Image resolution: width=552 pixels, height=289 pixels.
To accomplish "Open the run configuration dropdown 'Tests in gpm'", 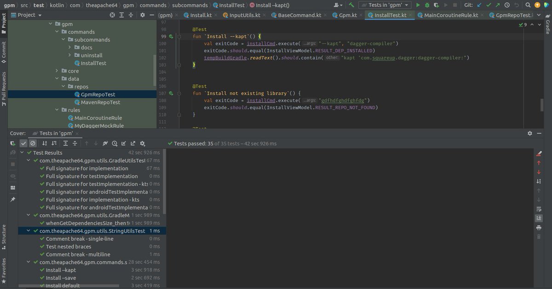I will pos(385,5).
